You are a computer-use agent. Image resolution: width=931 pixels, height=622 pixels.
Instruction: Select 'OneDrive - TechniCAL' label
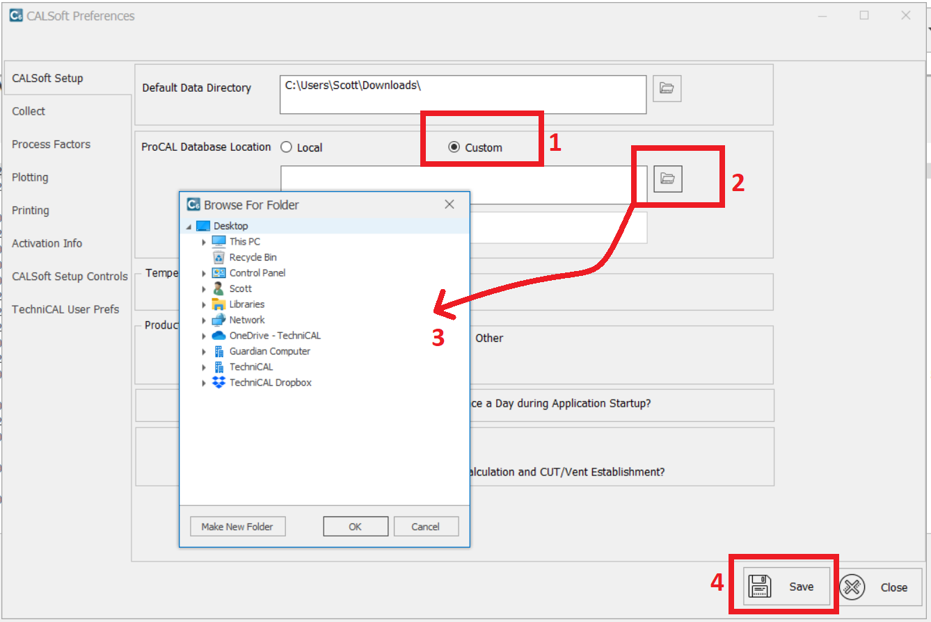click(x=276, y=336)
